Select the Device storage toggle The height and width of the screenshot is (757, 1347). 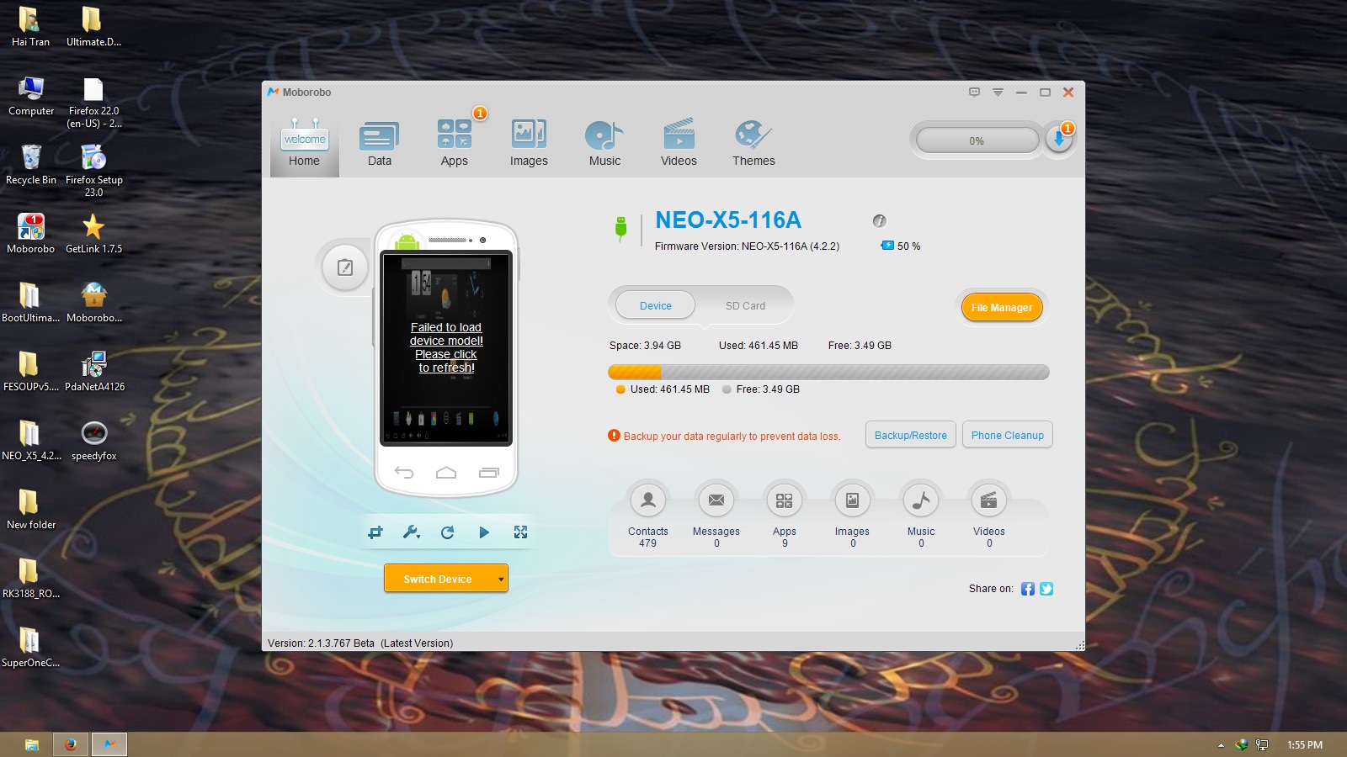pos(655,305)
